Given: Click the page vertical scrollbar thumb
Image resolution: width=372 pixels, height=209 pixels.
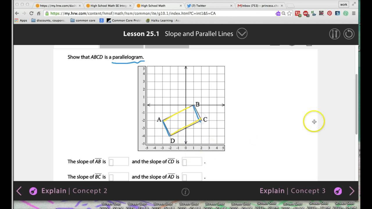Looking at the screenshot, I should click(357, 104).
